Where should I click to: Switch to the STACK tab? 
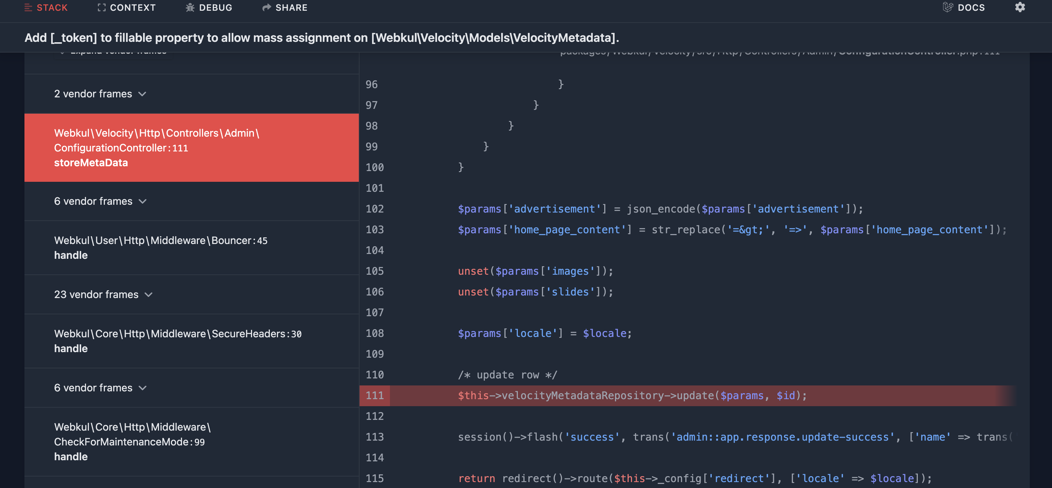(46, 8)
